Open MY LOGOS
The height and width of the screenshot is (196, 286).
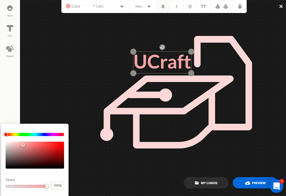206,183
